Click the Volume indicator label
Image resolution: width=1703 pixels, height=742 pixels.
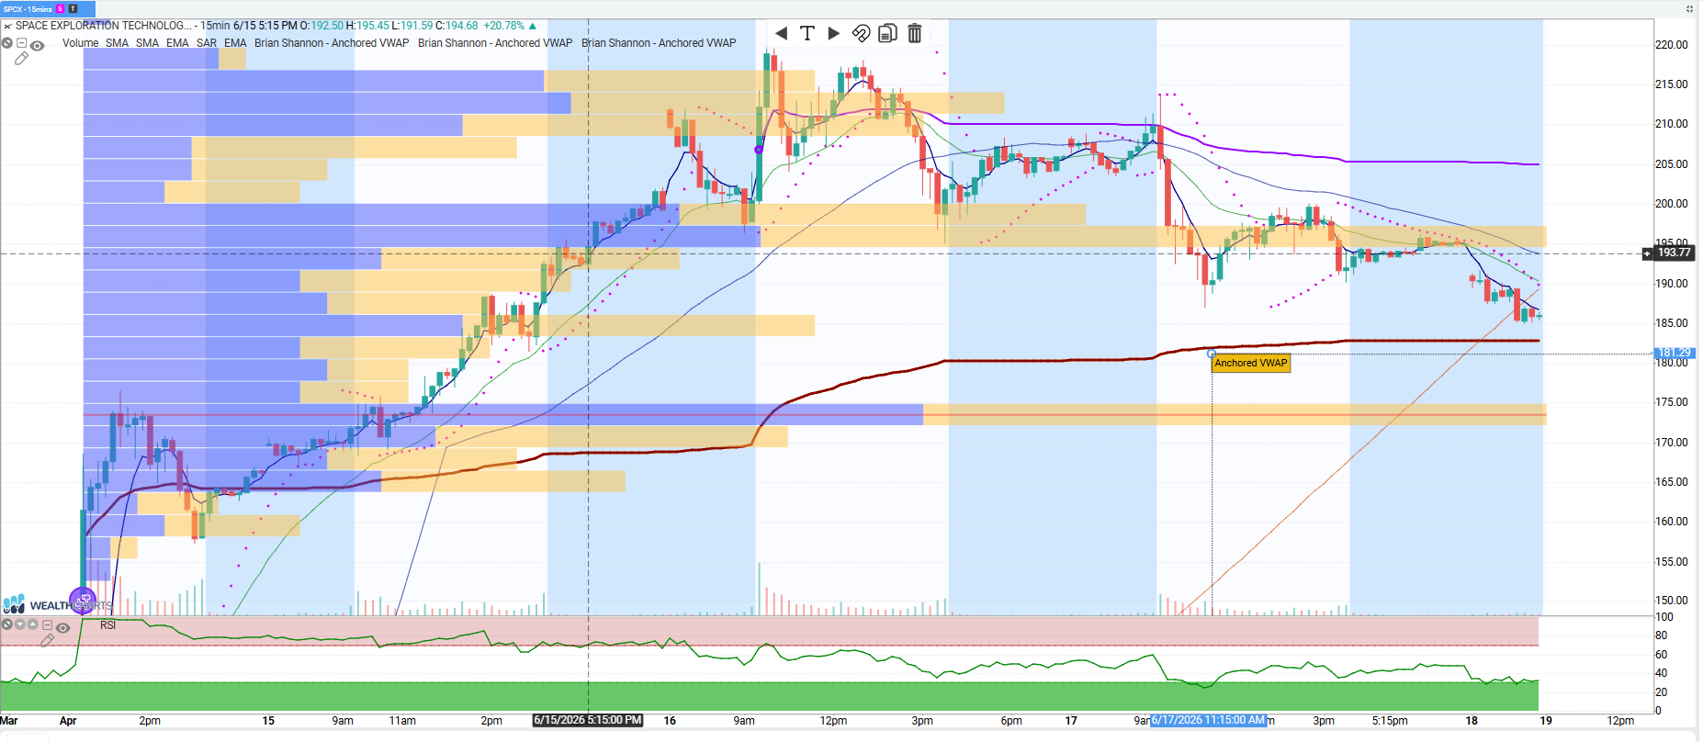coord(80,43)
